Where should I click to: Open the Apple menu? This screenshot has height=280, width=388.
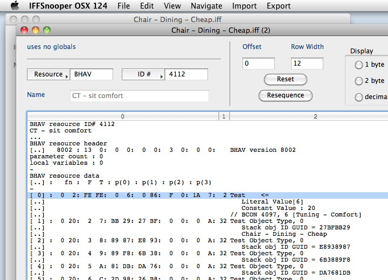15,6
